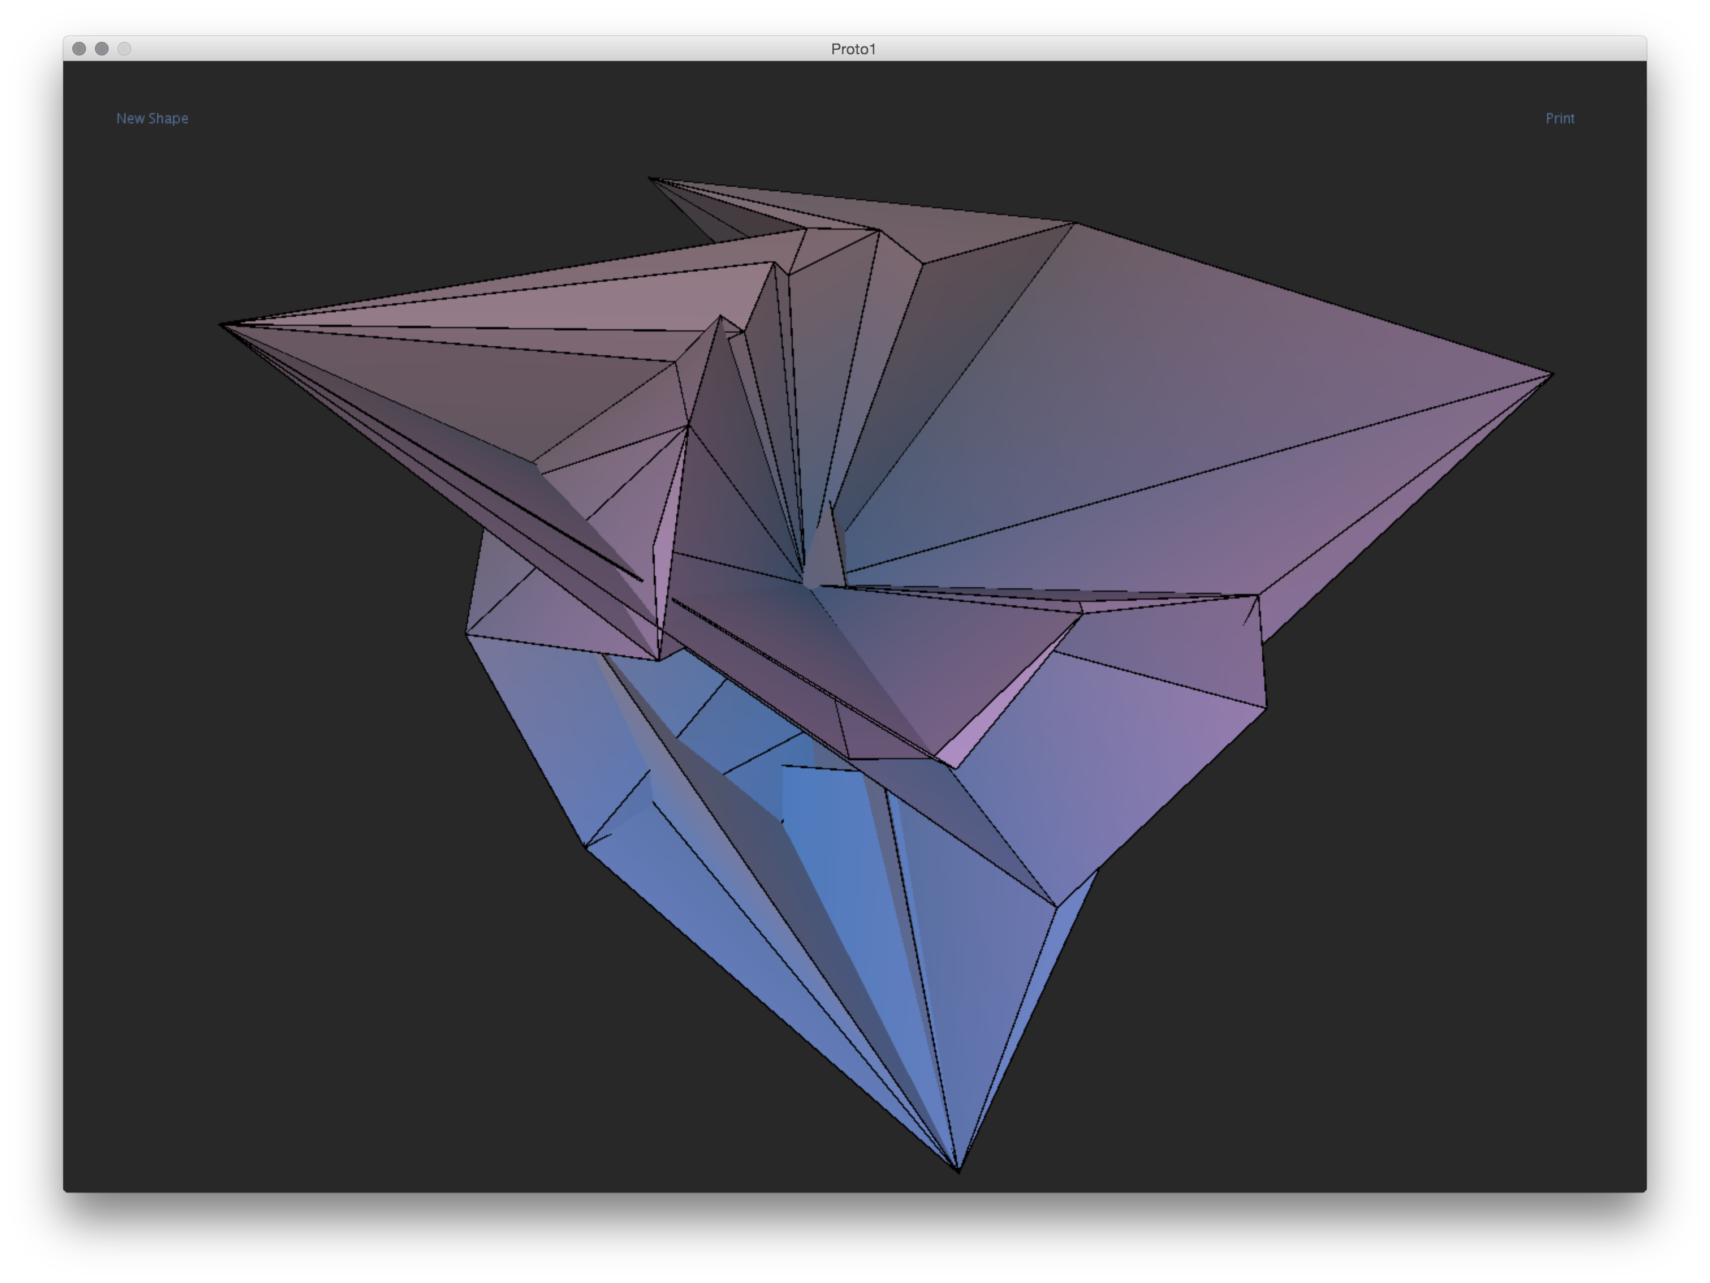Click the bottom tip vertex of the shape

958,1169
